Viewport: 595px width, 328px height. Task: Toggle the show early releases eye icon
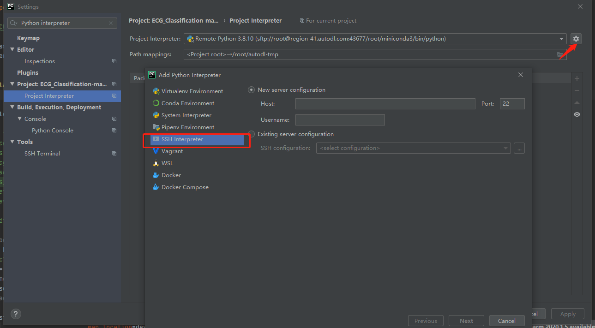tap(577, 114)
